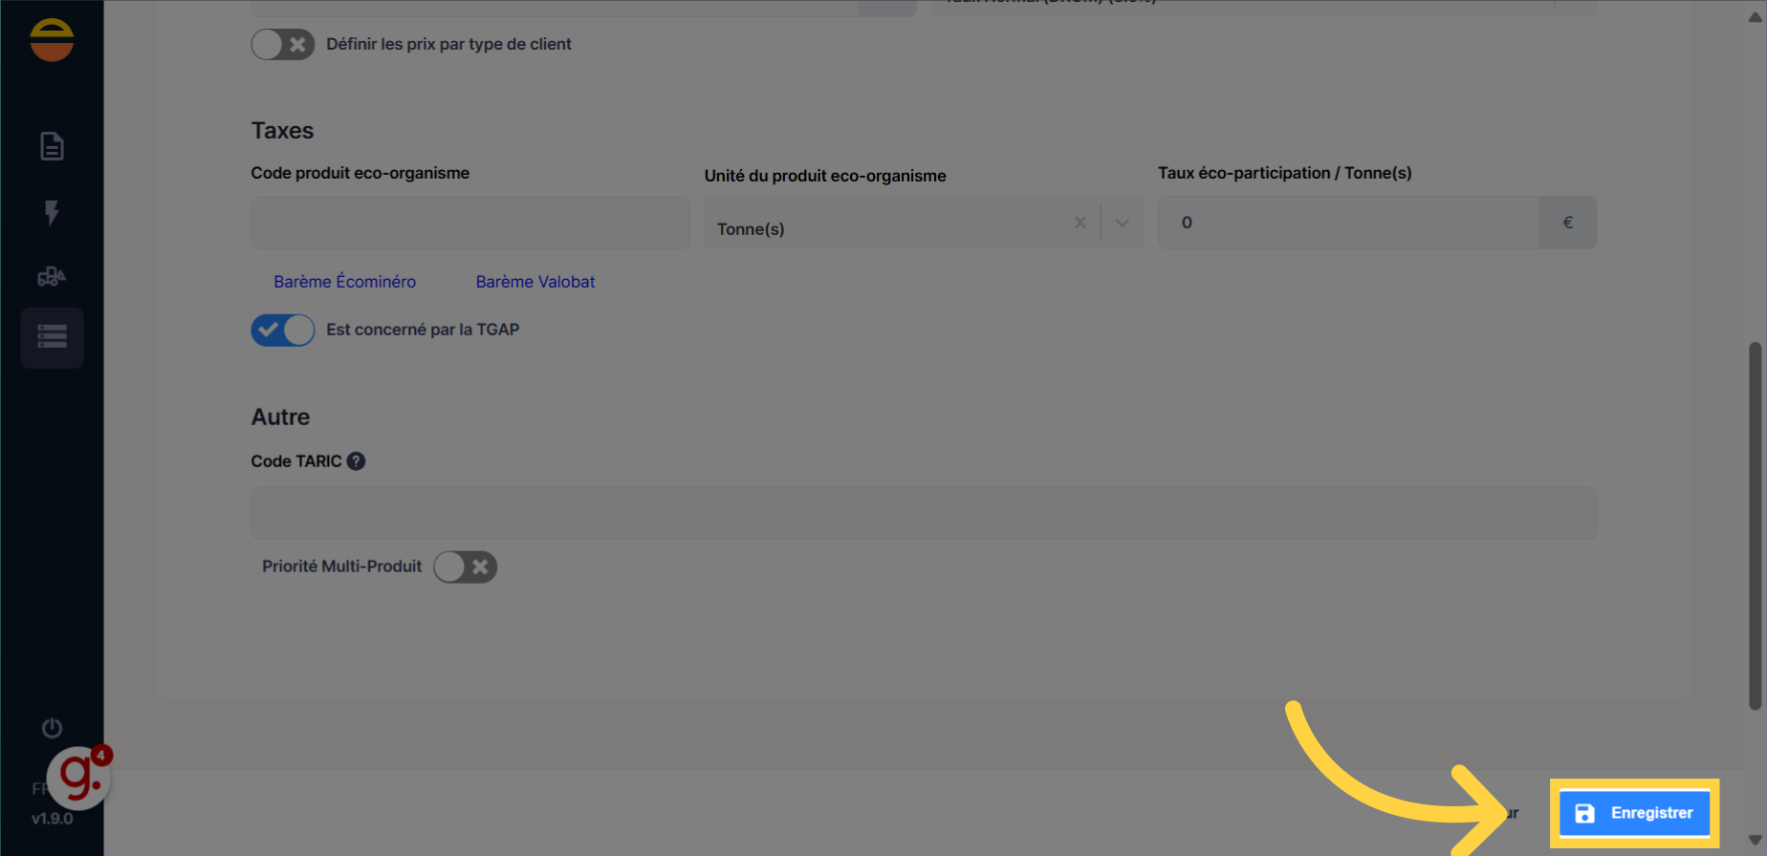Save with the Enregistrer button

1635,813
